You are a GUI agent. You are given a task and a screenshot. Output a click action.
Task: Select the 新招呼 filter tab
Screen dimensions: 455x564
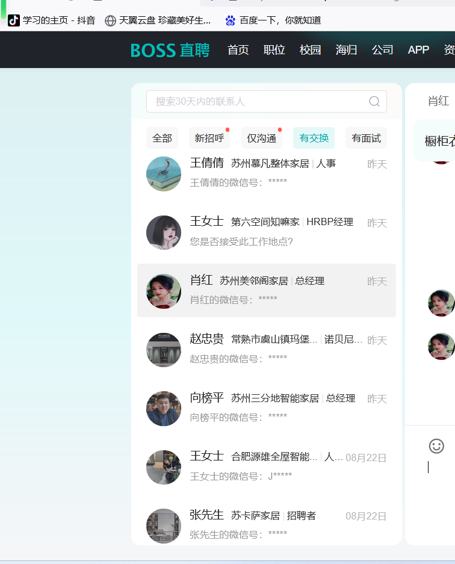coord(209,138)
